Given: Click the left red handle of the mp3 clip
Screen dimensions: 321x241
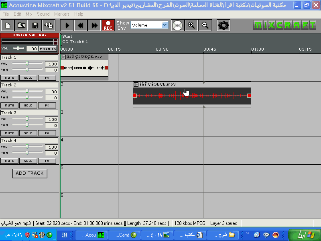Looking at the screenshot, I should [x=135, y=96].
